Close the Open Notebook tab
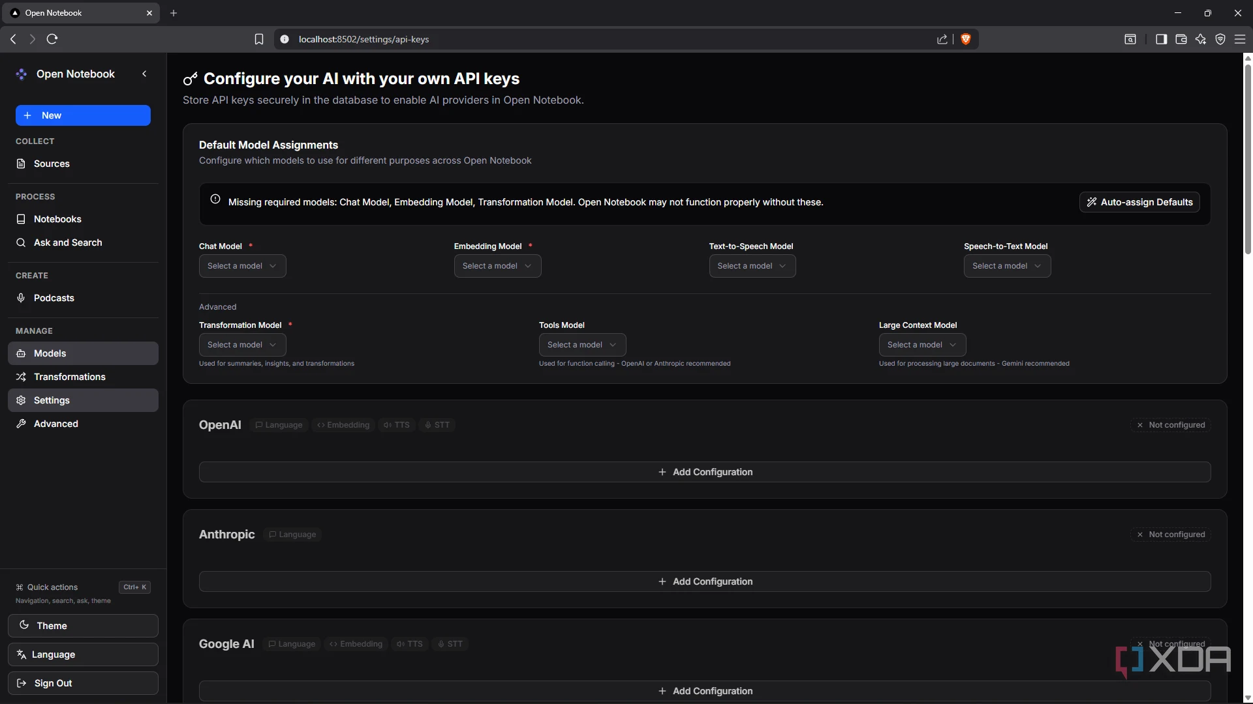The image size is (1253, 704). [x=149, y=13]
